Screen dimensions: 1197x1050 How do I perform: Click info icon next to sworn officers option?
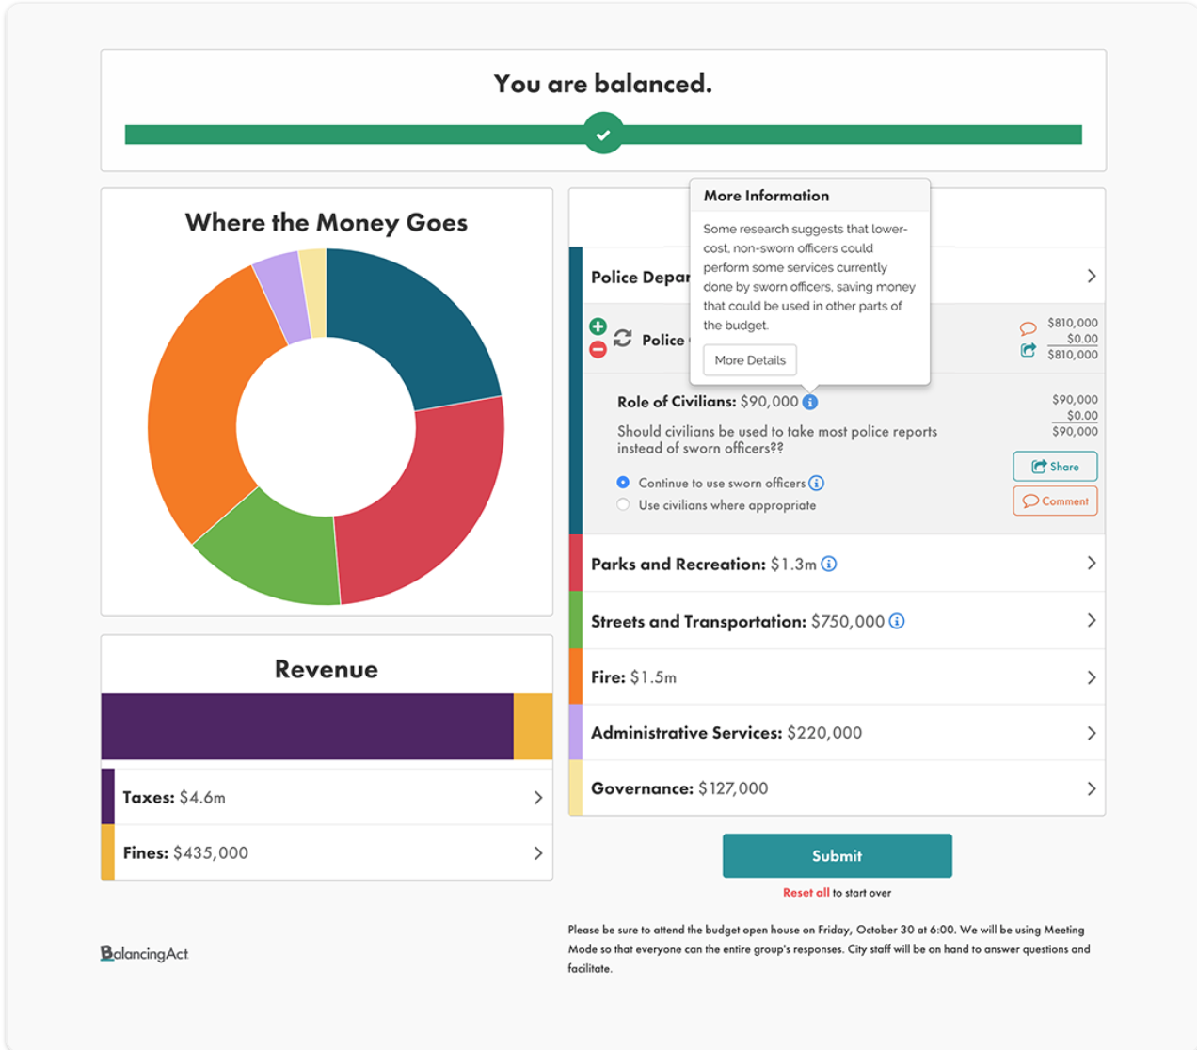(817, 484)
